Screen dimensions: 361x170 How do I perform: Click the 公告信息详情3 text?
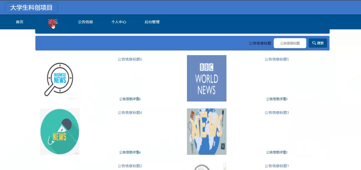(277, 152)
